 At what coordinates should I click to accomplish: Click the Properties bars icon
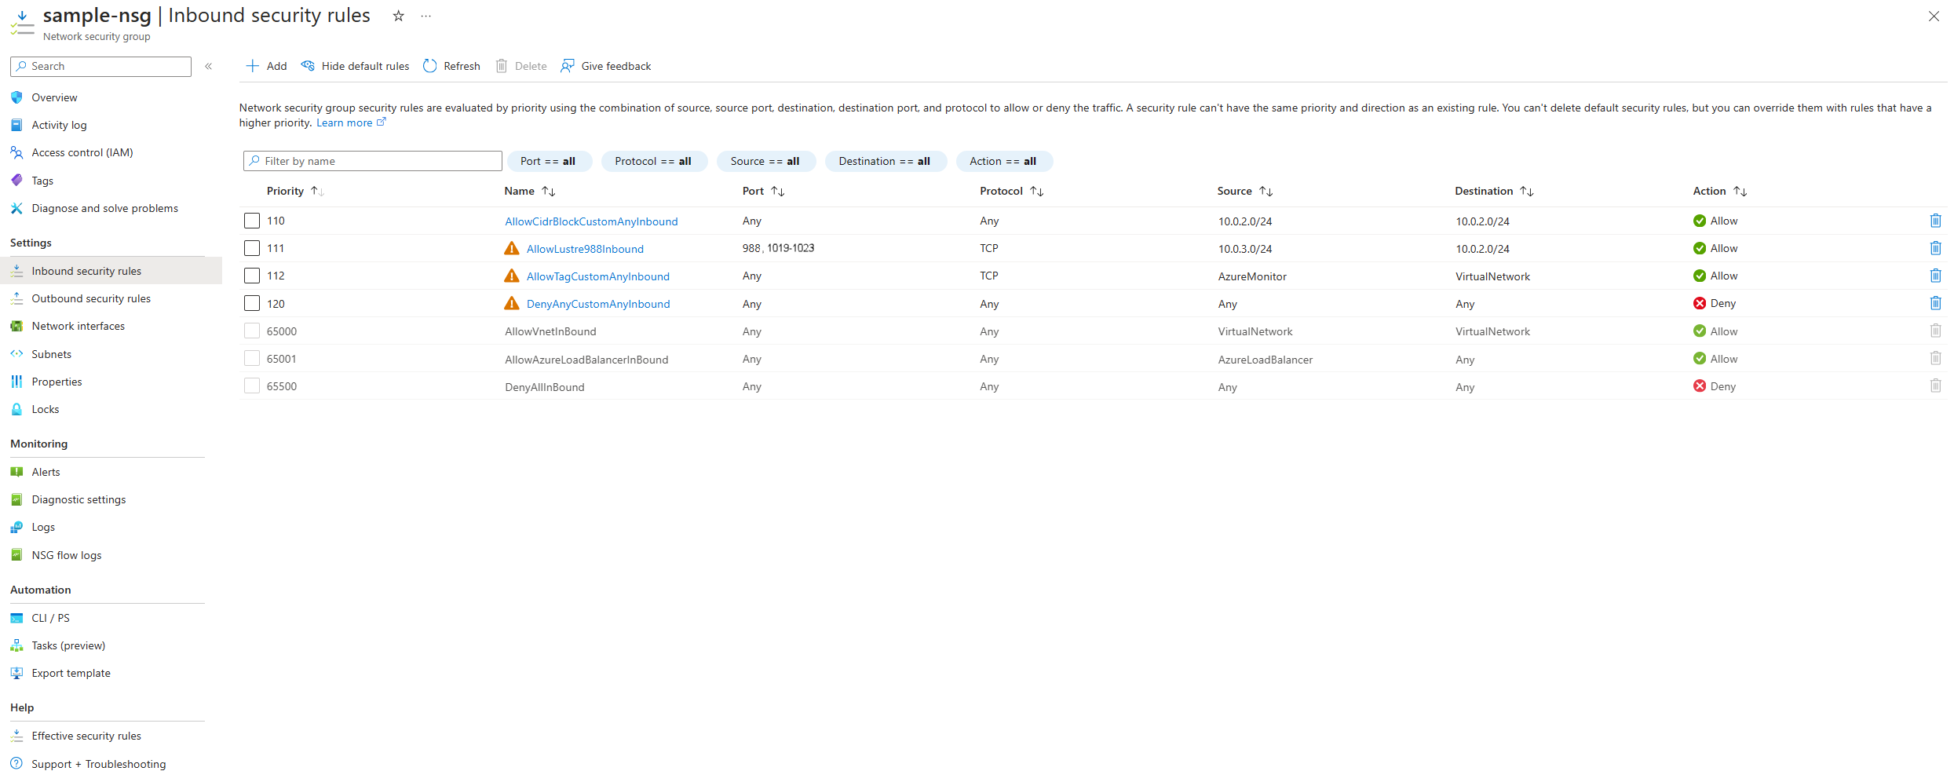click(x=16, y=382)
